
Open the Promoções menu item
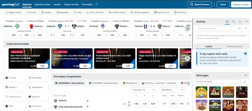click(x=87, y=4)
